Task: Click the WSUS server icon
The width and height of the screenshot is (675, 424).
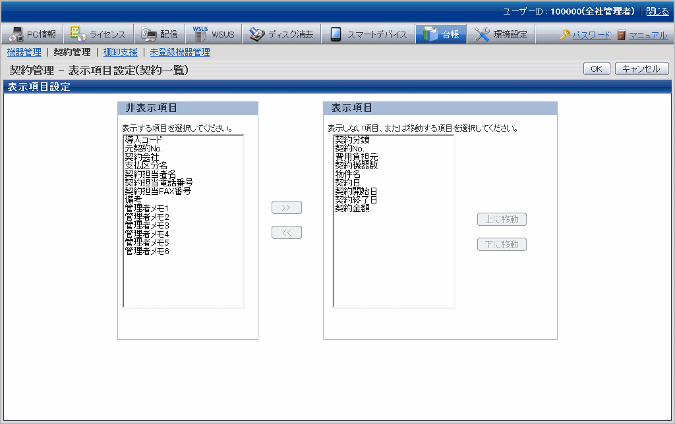Action: [x=200, y=34]
